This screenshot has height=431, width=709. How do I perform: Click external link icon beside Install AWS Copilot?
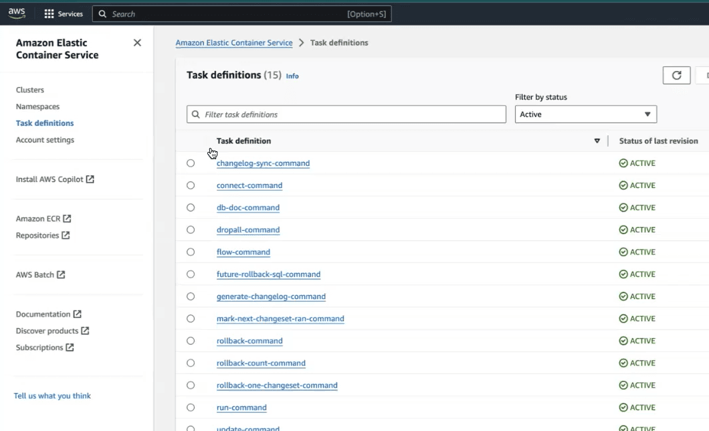90,179
